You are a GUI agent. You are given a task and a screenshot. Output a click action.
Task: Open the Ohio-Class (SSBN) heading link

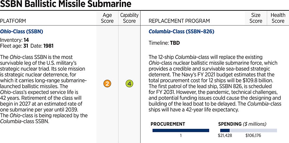coord(22,32)
